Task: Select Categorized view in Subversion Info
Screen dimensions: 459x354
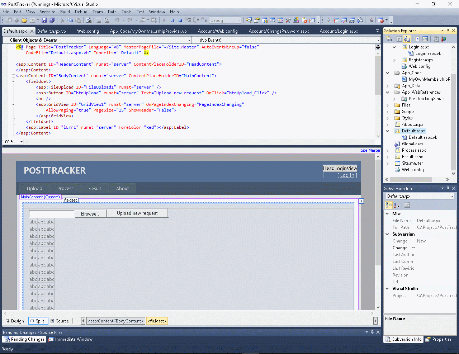Action: 389,205
